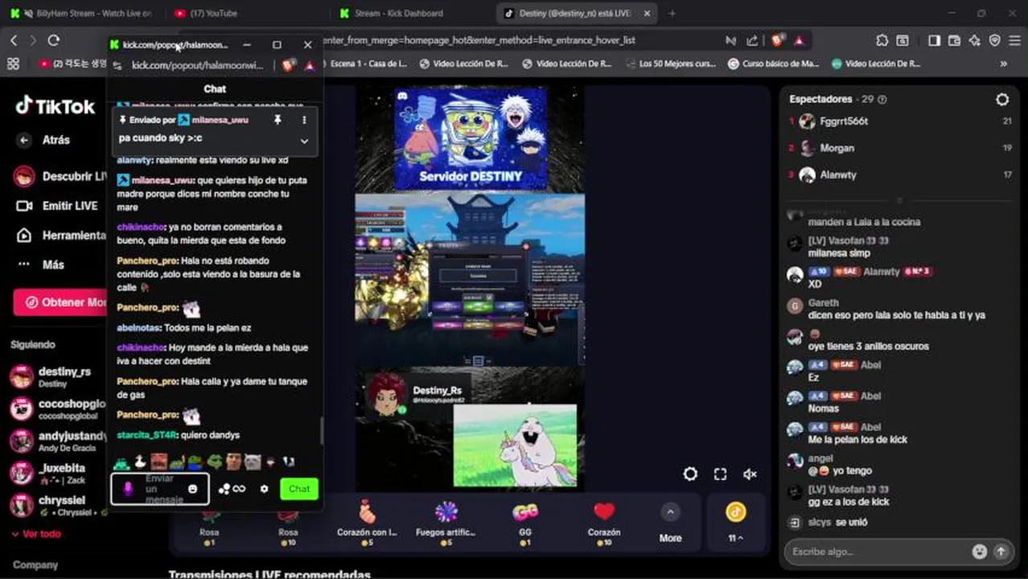Open Emitir LIVE in sidebar
The width and height of the screenshot is (1028, 579).
point(58,206)
